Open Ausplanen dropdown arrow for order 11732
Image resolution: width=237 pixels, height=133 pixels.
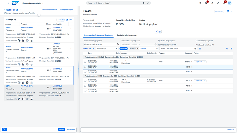tap(205, 62)
